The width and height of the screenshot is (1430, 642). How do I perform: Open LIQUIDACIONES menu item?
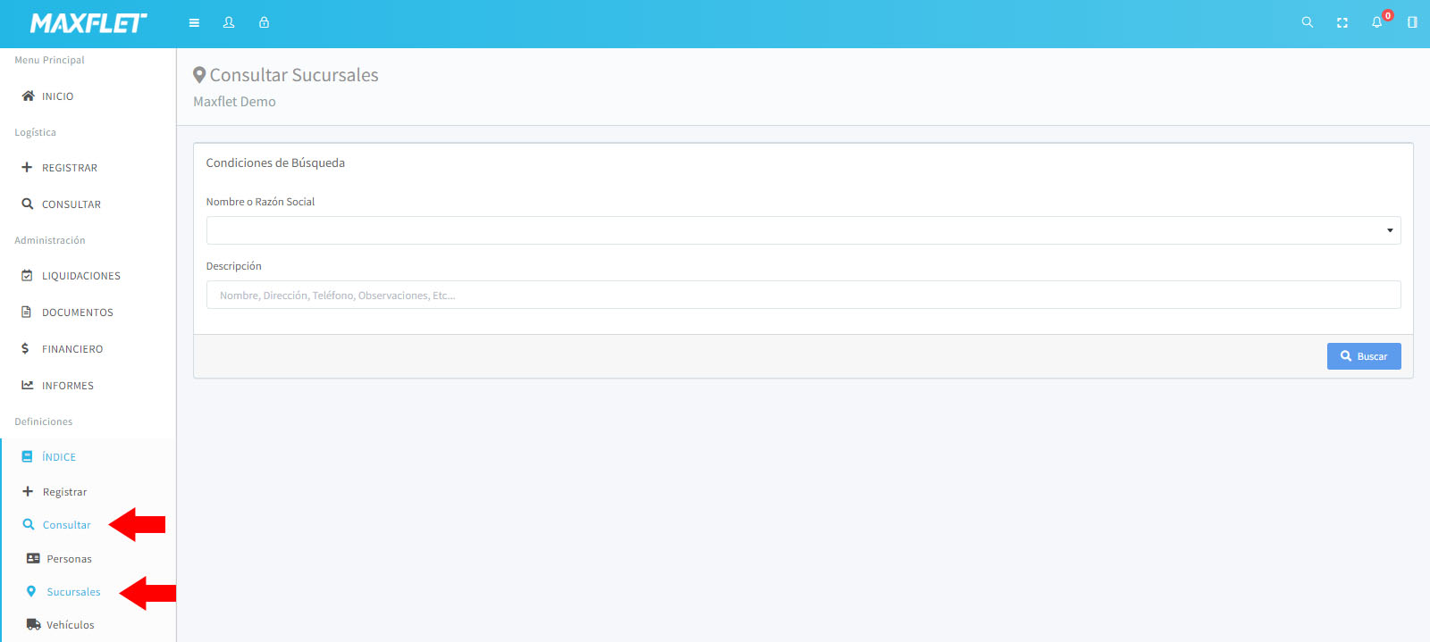pos(80,276)
